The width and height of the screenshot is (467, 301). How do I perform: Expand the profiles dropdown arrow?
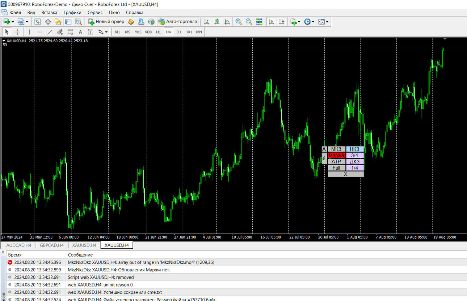tap(27, 22)
